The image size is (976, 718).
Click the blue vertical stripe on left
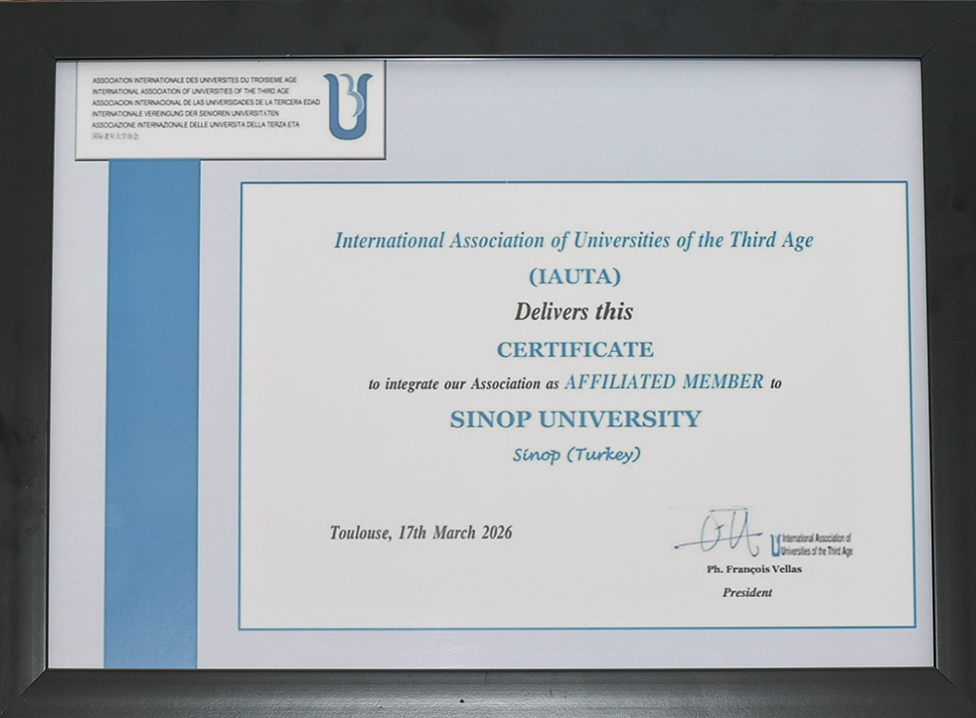(x=152, y=410)
